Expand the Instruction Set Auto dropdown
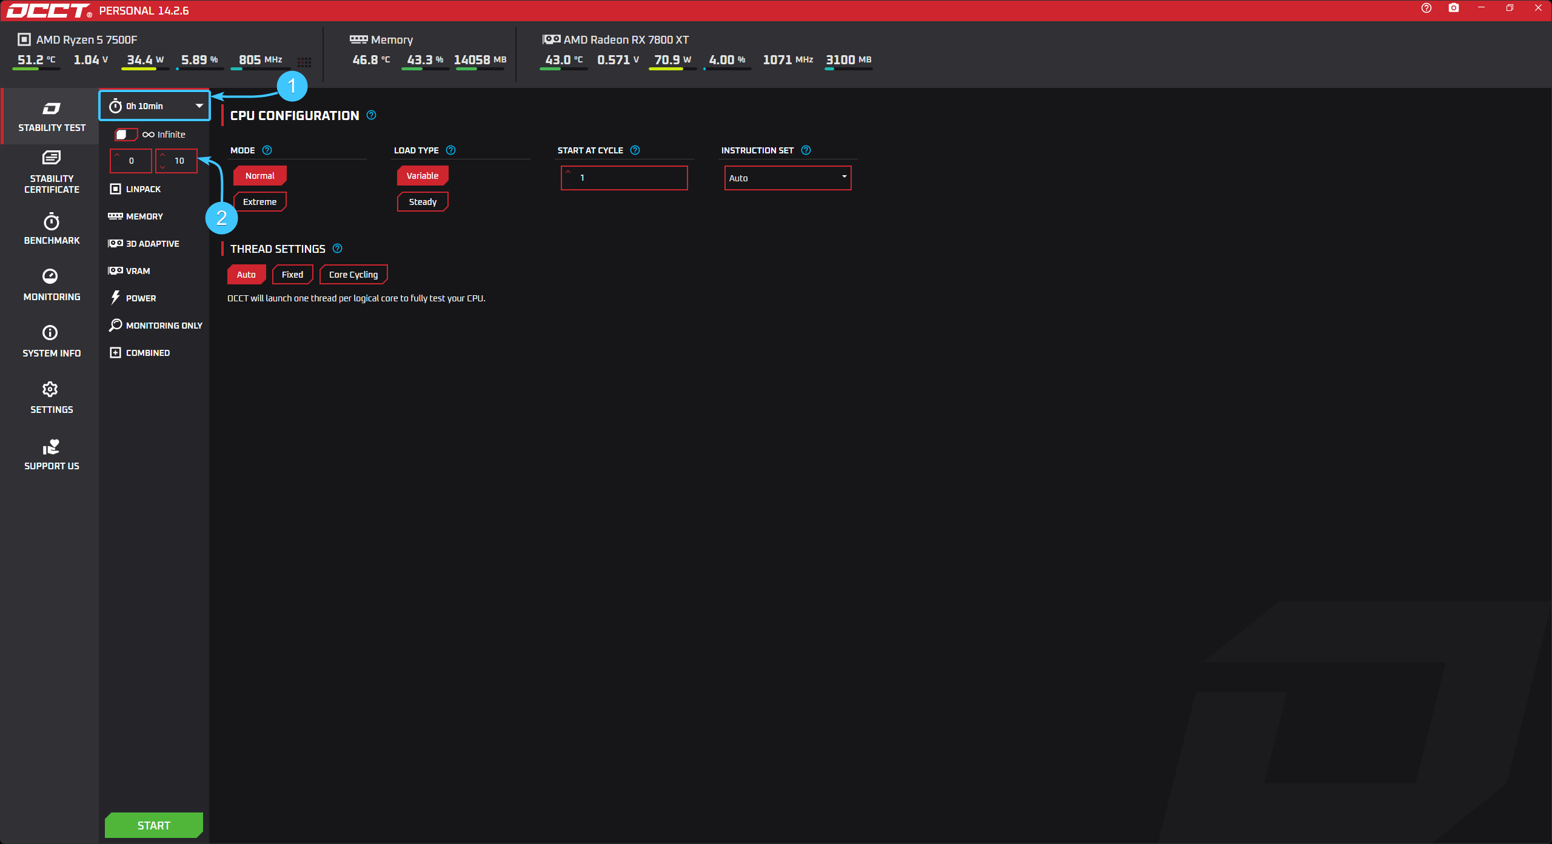This screenshot has width=1552, height=844. click(x=788, y=178)
